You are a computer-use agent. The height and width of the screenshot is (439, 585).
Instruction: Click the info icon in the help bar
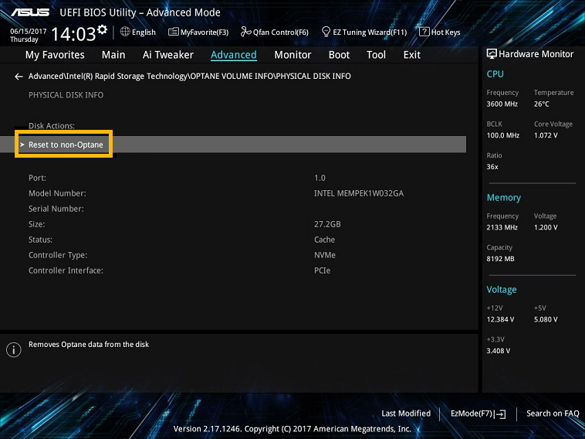[13, 350]
